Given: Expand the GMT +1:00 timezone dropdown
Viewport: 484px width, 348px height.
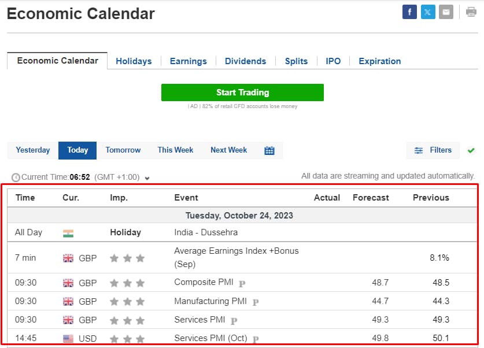Looking at the screenshot, I should pos(147,178).
